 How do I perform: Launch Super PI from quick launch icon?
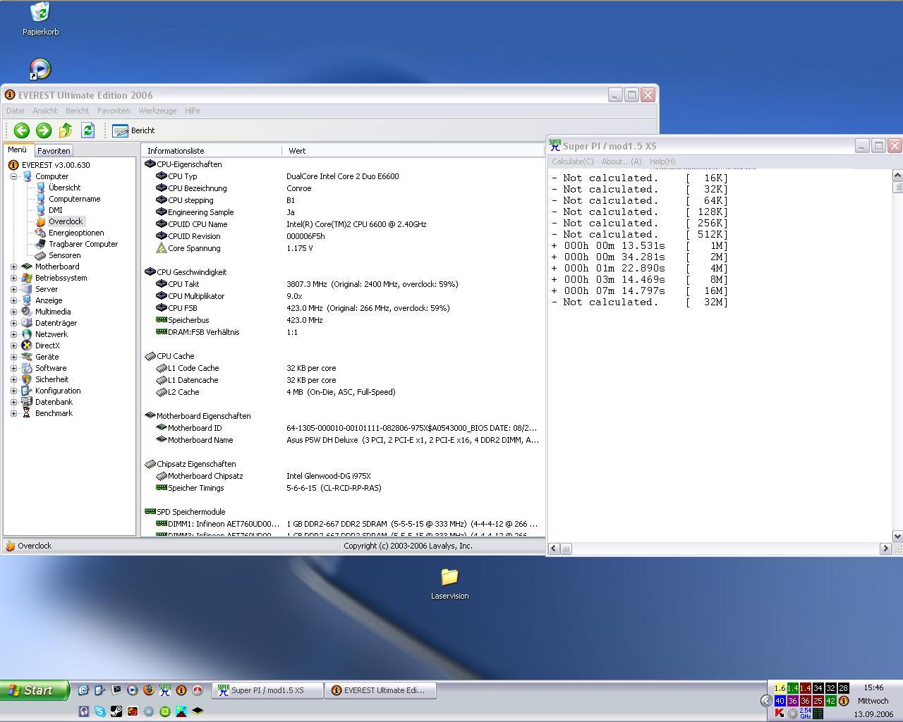pyautogui.click(x=164, y=690)
